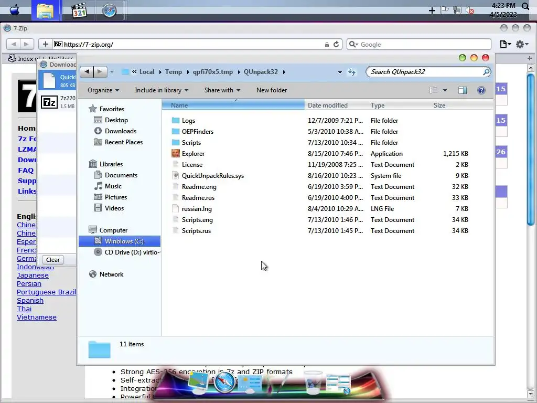Sort by Date modified column
The height and width of the screenshot is (403, 537).
[336, 105]
